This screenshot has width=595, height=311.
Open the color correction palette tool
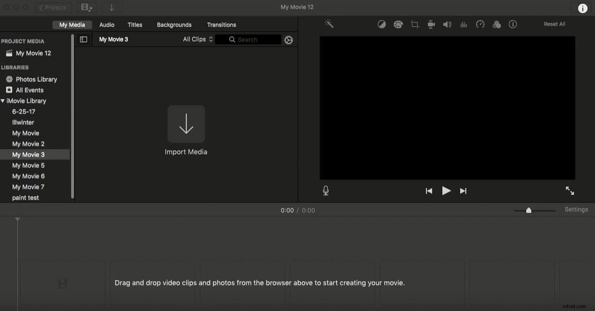click(x=398, y=24)
